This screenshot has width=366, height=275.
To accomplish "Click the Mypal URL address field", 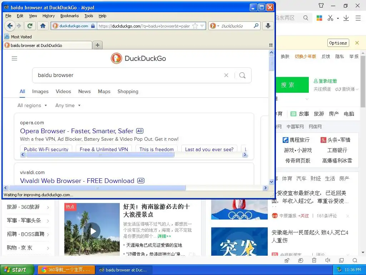I will (144, 26).
